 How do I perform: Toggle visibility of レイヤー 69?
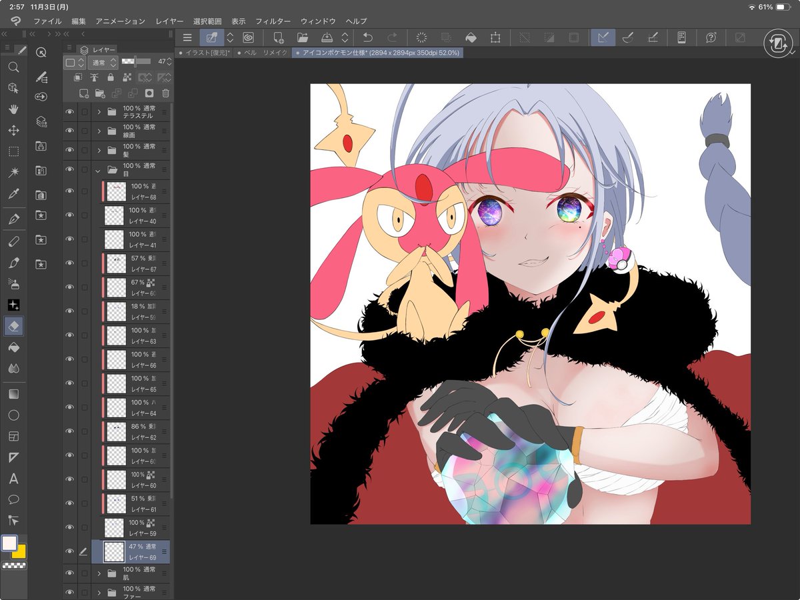coord(69,551)
